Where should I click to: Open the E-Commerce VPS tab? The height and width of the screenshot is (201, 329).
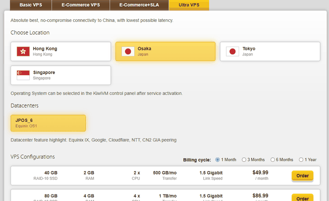pos(81,5)
